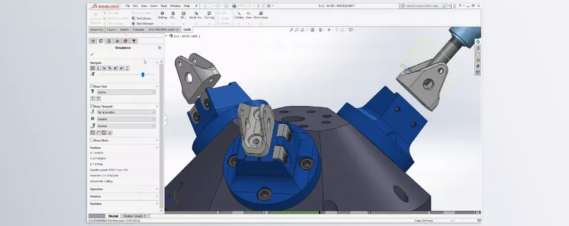This screenshot has width=569, height=226.
Task: Switch to the Assembly ribbon tab
Action: (97, 30)
